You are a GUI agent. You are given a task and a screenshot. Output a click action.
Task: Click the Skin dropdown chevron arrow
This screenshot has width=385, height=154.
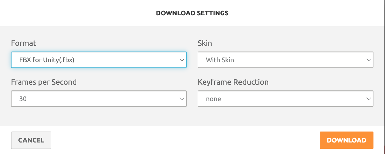pos(369,60)
